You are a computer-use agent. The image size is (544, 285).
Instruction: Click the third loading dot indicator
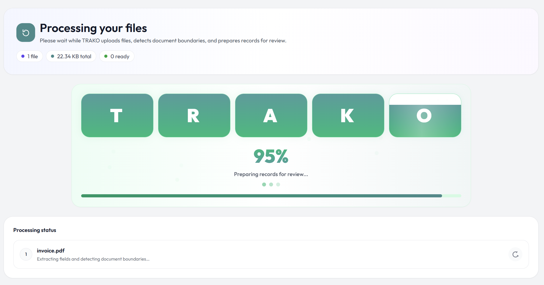[278, 184]
